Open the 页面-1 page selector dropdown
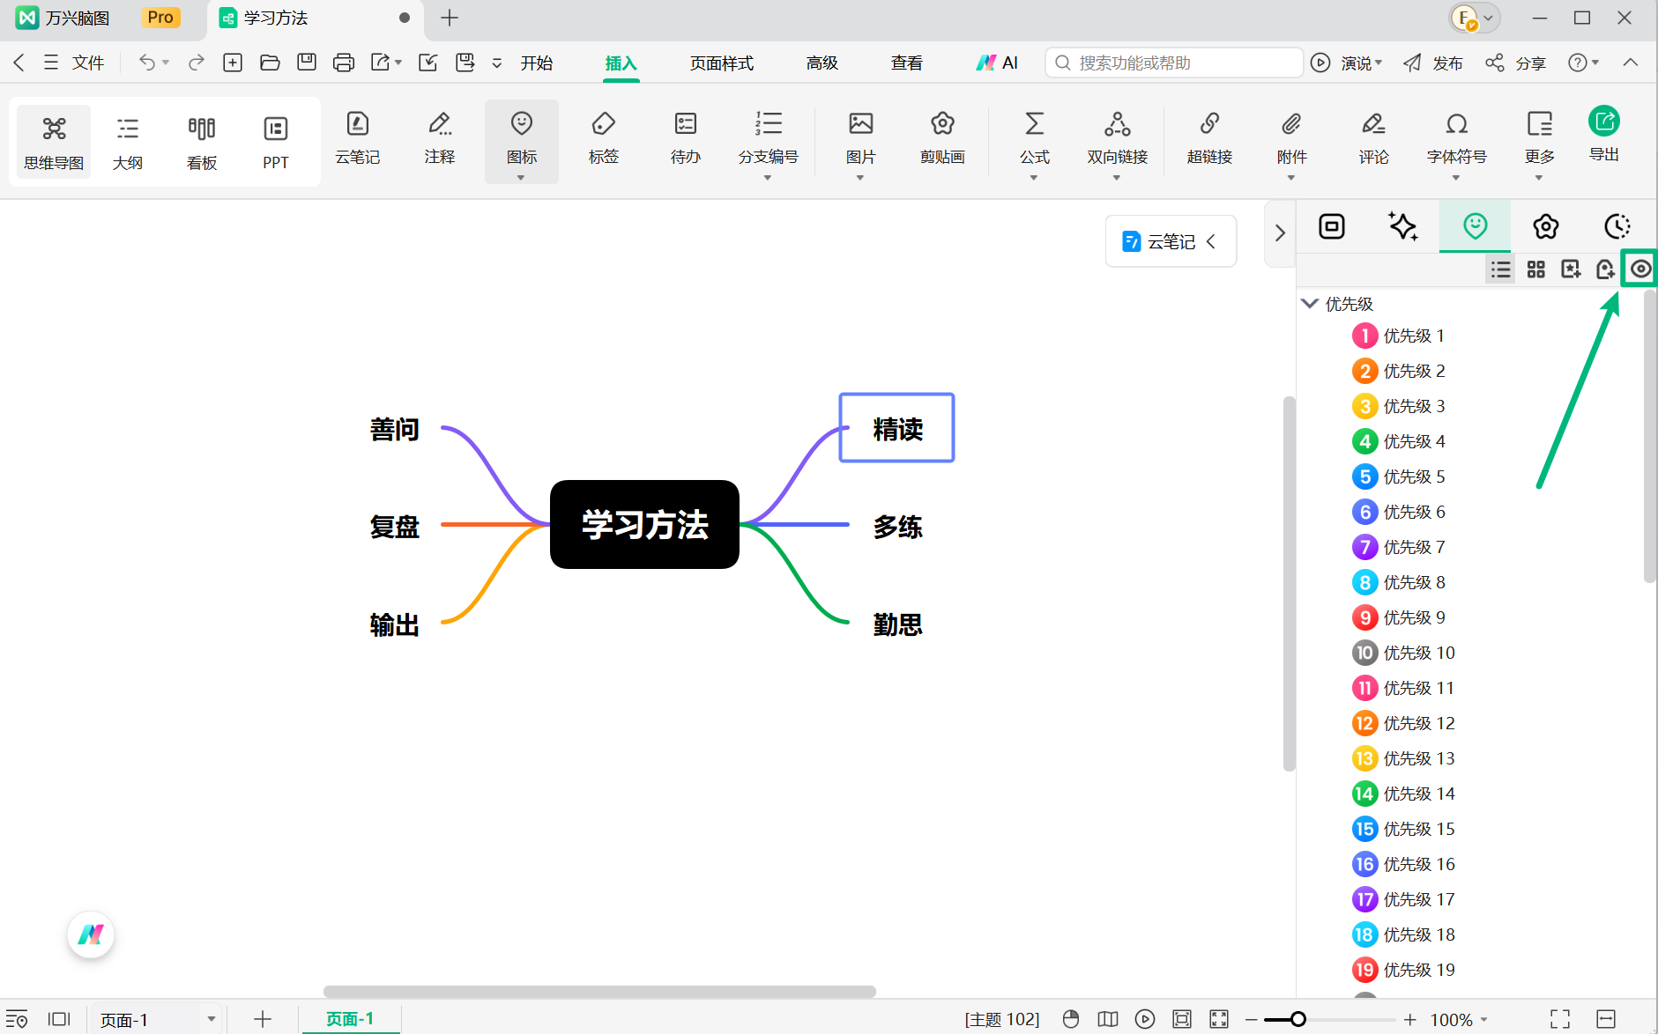The width and height of the screenshot is (1658, 1034). 212,1019
